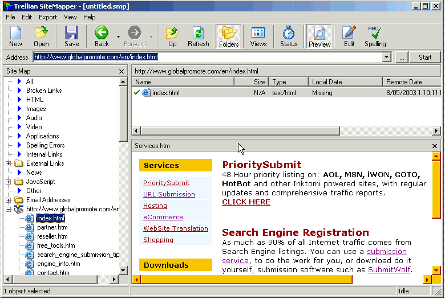The height and width of the screenshot is (299, 445).
Task: Expand the JavaScript folder node
Action: (x=8, y=182)
